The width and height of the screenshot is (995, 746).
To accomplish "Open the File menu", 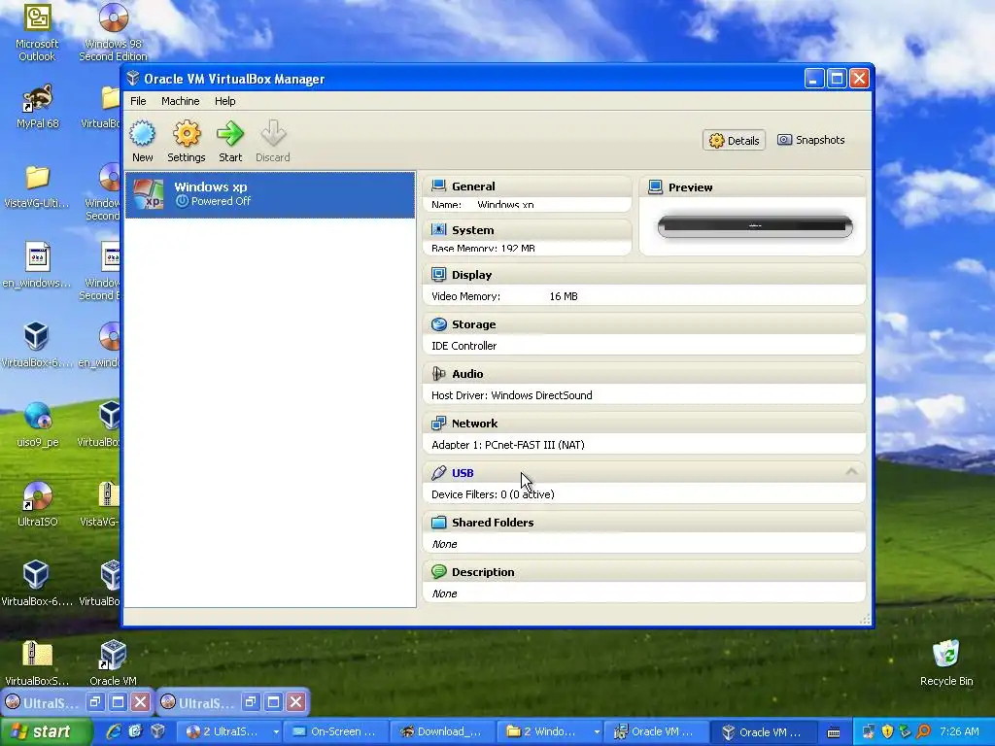I will (138, 101).
